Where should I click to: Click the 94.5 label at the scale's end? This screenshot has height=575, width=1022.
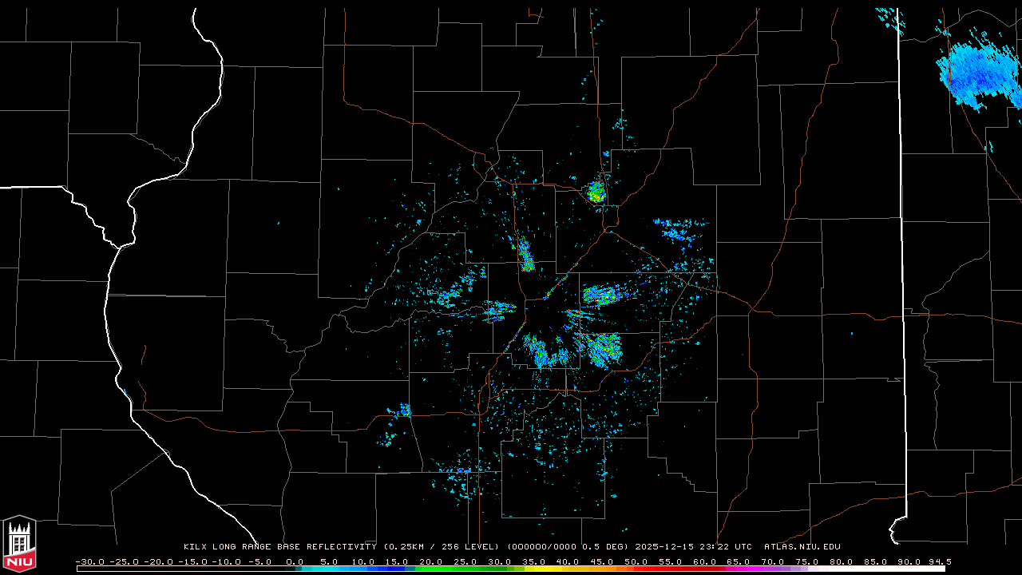click(938, 561)
